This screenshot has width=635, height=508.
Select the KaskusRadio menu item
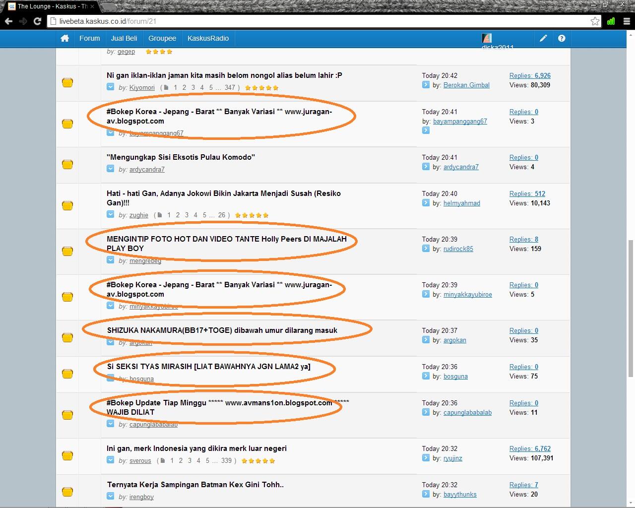208,38
